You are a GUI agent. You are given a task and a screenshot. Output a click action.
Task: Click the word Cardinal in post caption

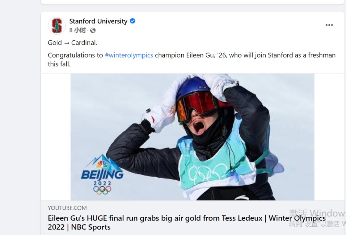click(84, 43)
